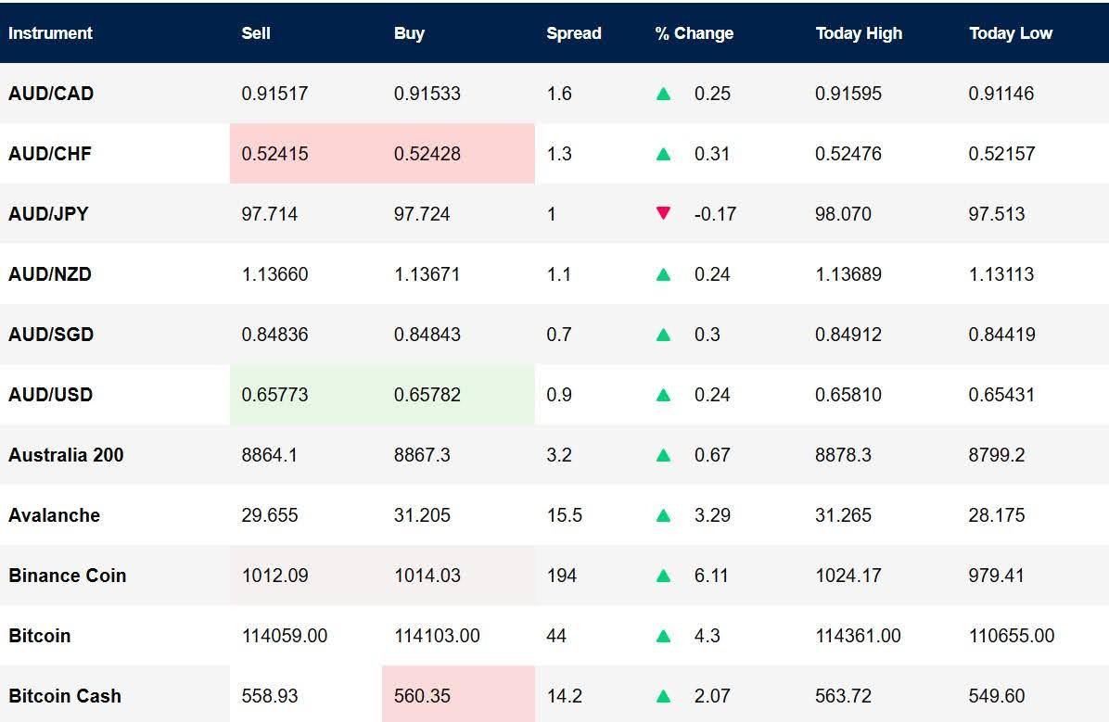Sort by the Instrument column header
Viewport: 1109px width, 722px height.
51,33
